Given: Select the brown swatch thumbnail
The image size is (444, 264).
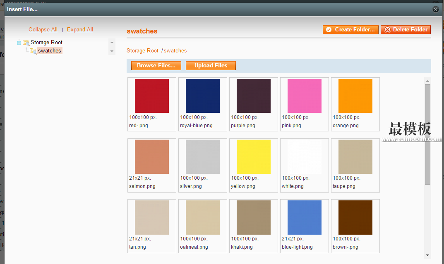Looking at the screenshot, I should 355,217.
